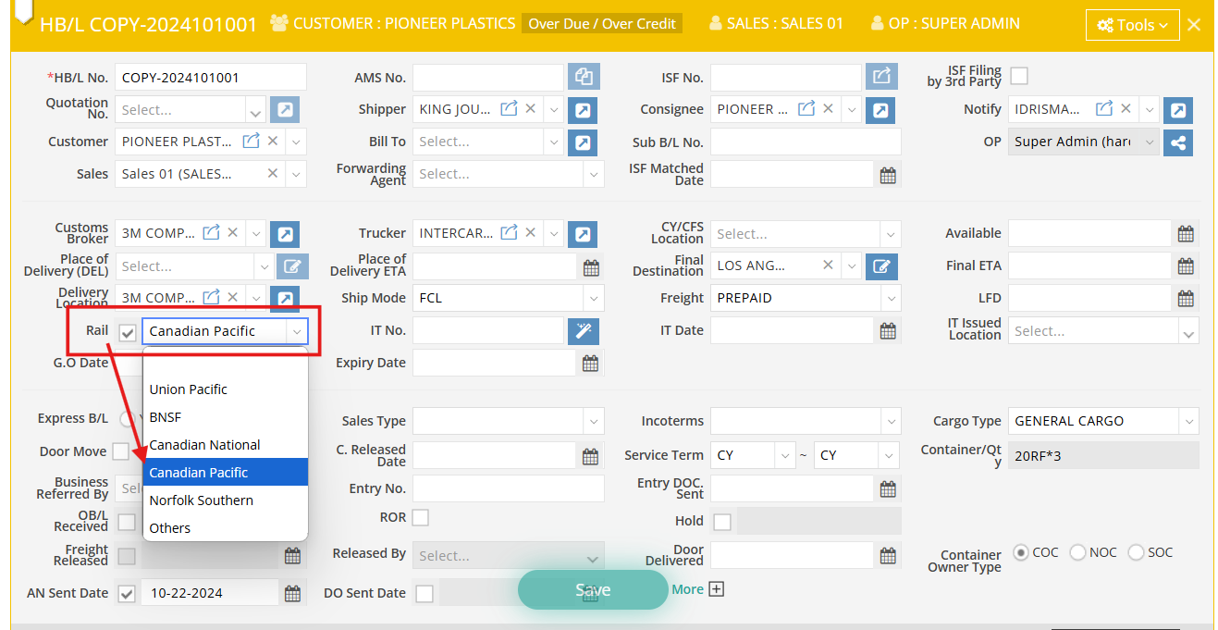Enable ISF Filing by 3rd Party checkbox
Image resolution: width=1218 pixels, height=630 pixels.
click(1019, 76)
